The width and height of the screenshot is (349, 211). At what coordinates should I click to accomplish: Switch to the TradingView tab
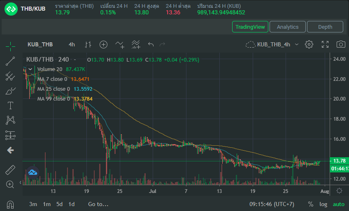[x=250, y=27]
